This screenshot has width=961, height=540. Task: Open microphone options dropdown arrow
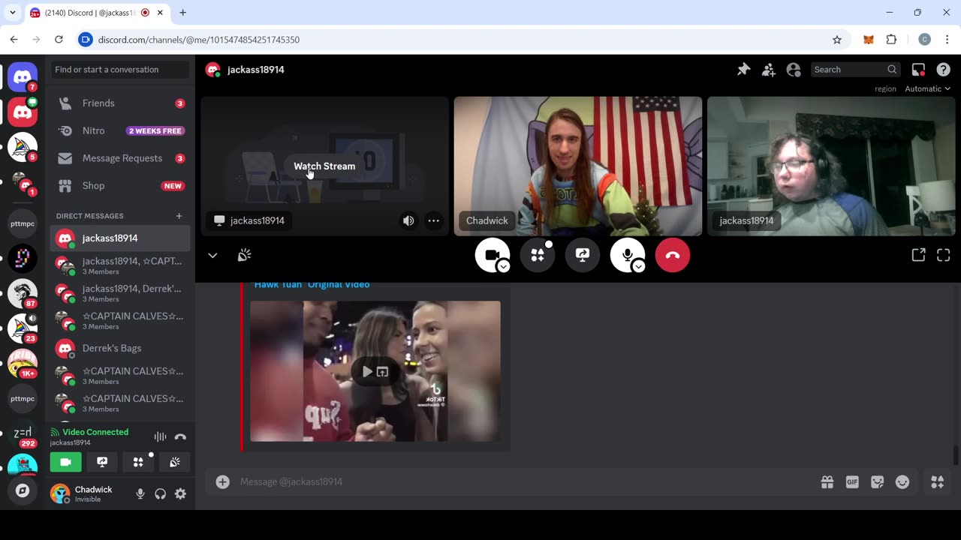pyautogui.click(x=639, y=266)
